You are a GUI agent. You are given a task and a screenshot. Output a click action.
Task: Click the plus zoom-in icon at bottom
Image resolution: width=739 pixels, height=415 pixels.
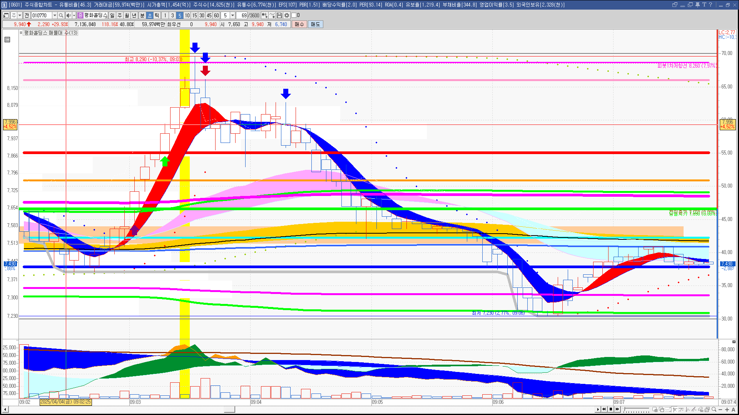click(x=727, y=409)
